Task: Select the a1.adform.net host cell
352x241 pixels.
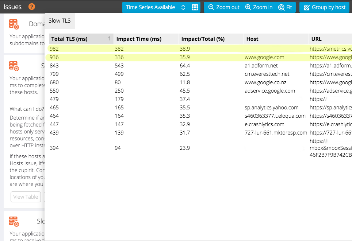Action: [261, 66]
